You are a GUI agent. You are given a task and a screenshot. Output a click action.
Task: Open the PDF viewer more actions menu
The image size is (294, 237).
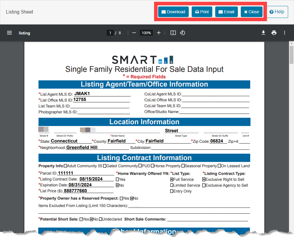tap(284, 33)
